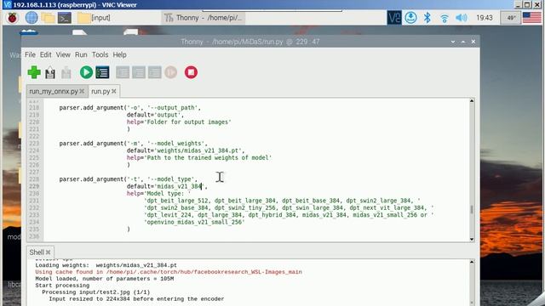545x306 pixels.
Task: Click 'openvino_midas_v21_small_256' on line 234
Action: 195,222
